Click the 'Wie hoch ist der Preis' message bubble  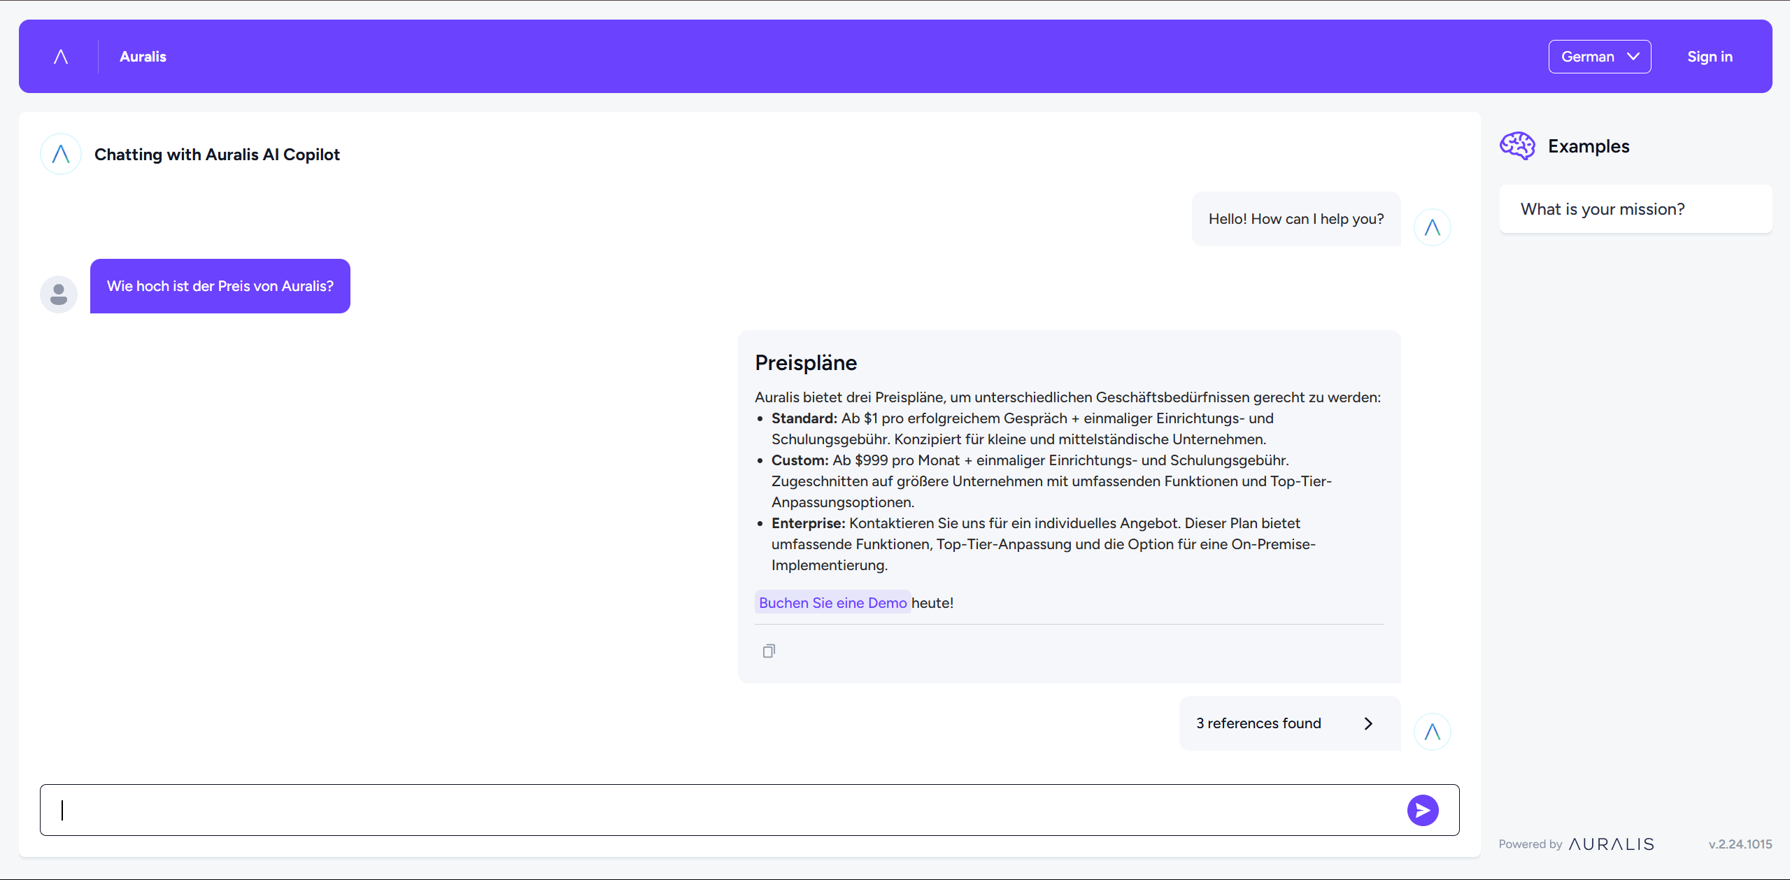(x=220, y=286)
